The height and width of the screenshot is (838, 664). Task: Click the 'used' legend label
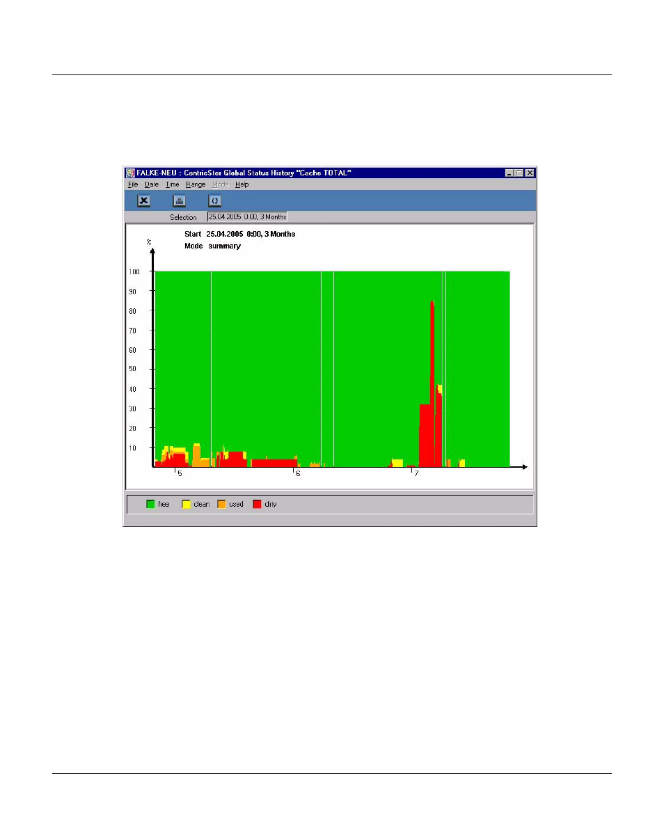(236, 504)
